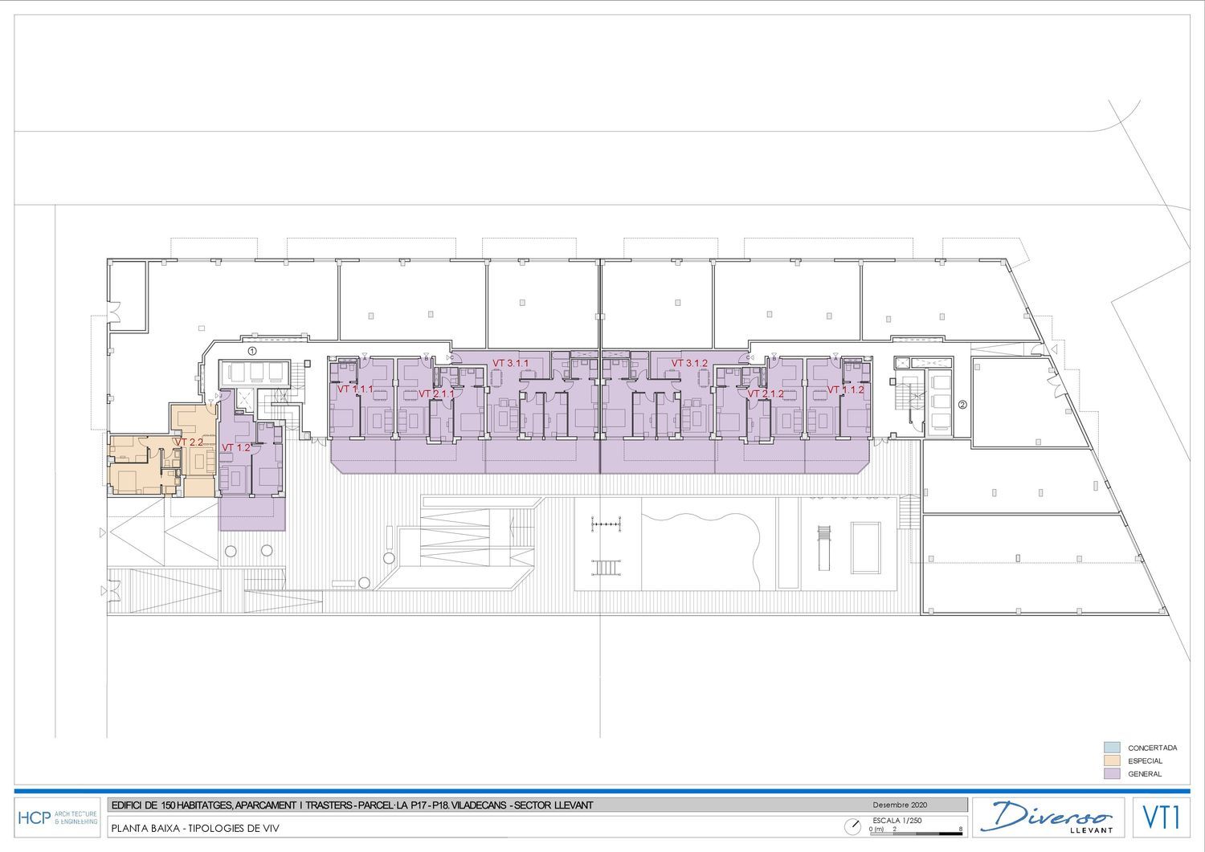Click the VT 1.2 apartment label
Viewport: 1205px width, 852px height.
coord(236,447)
